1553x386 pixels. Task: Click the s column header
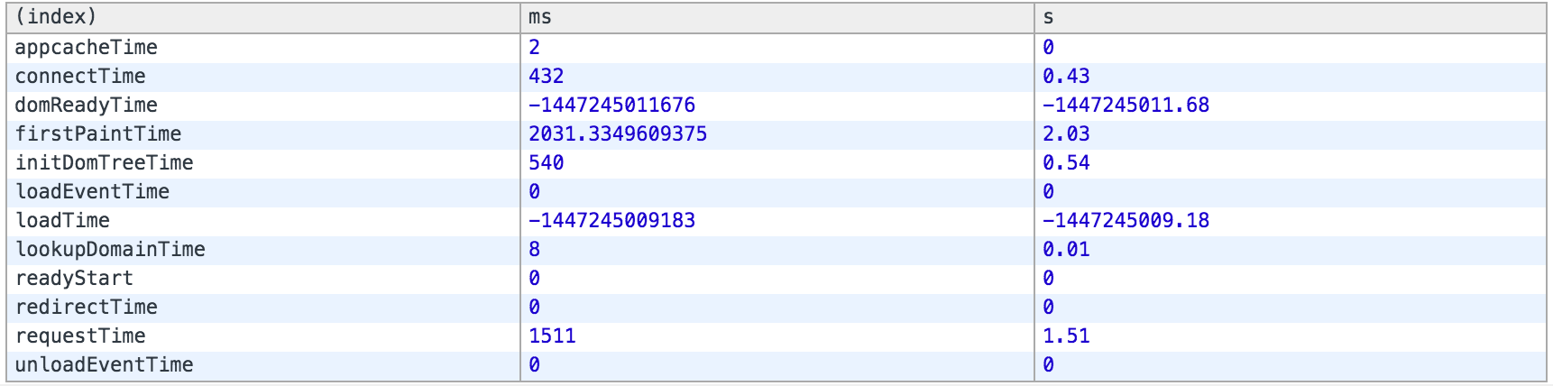[x=1291, y=18]
